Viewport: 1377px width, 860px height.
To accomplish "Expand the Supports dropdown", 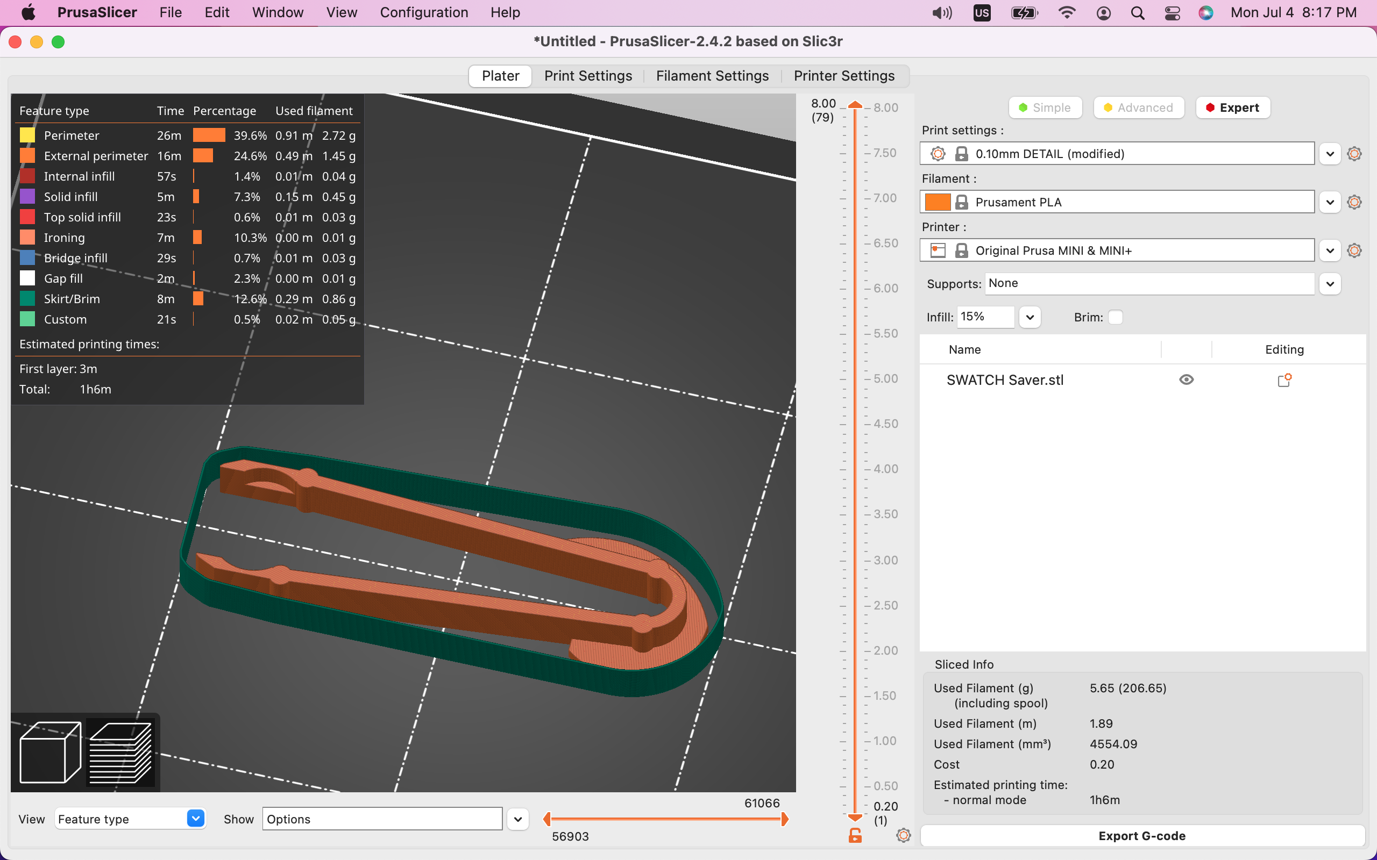I will [x=1330, y=283].
